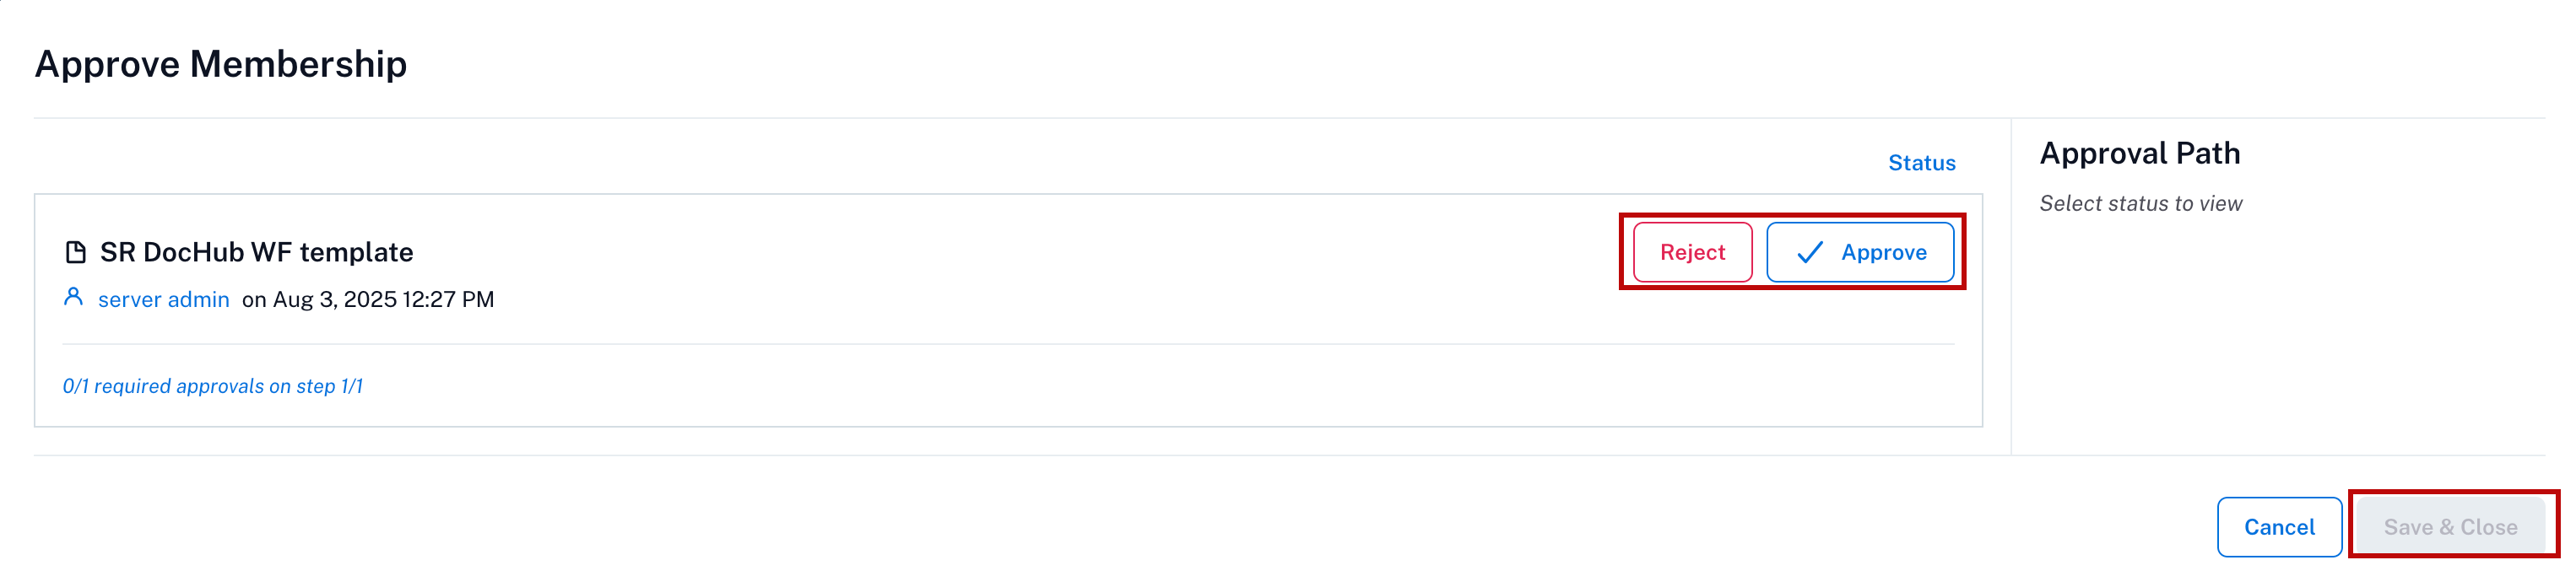
Task: Click the word Approve in the Approve button
Action: pyautogui.click(x=1884, y=252)
